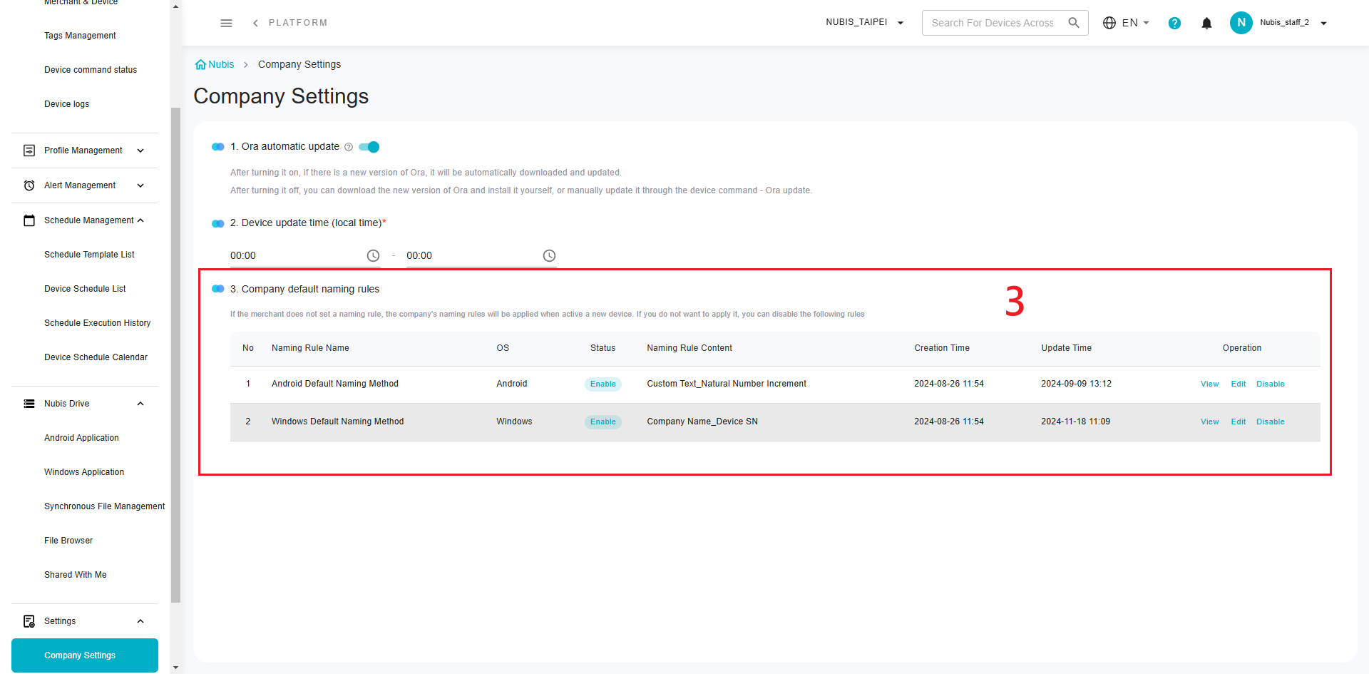Open the hamburger menu icon
Image resolution: width=1369 pixels, height=674 pixels.
[226, 23]
